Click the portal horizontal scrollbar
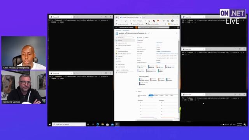This screenshot has width=249, height=140. pos(154,120)
